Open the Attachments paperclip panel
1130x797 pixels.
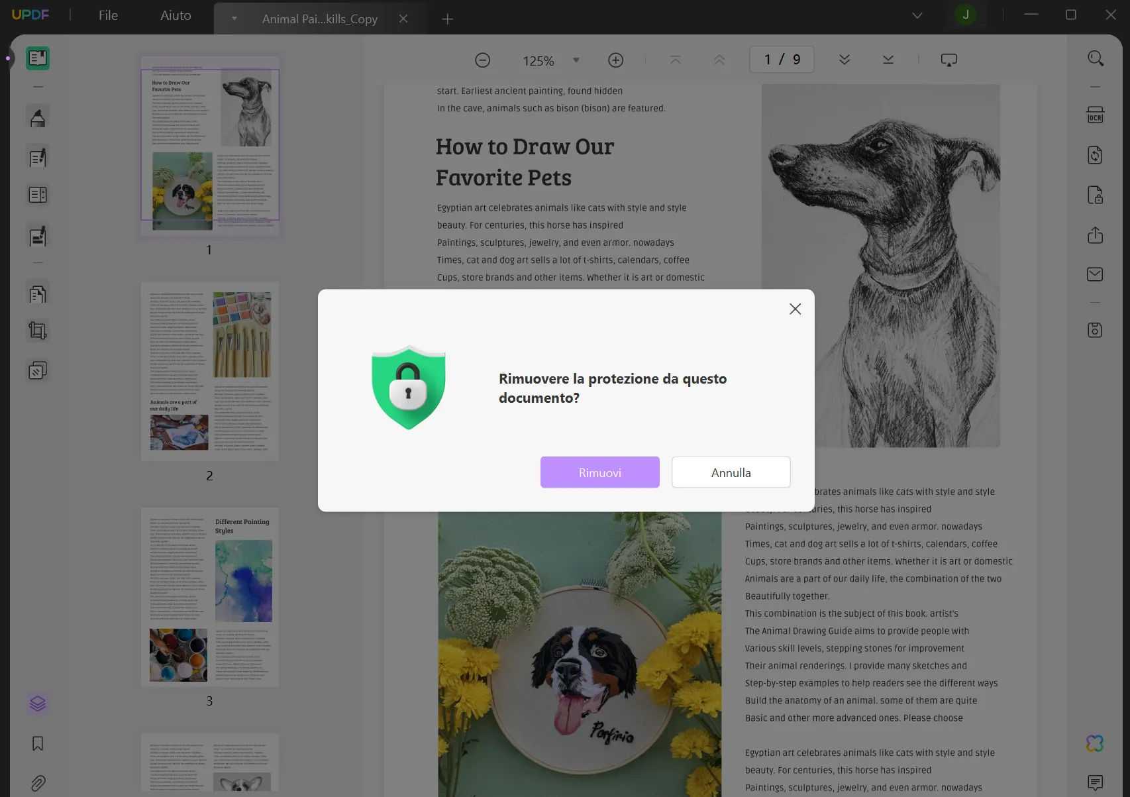38,784
